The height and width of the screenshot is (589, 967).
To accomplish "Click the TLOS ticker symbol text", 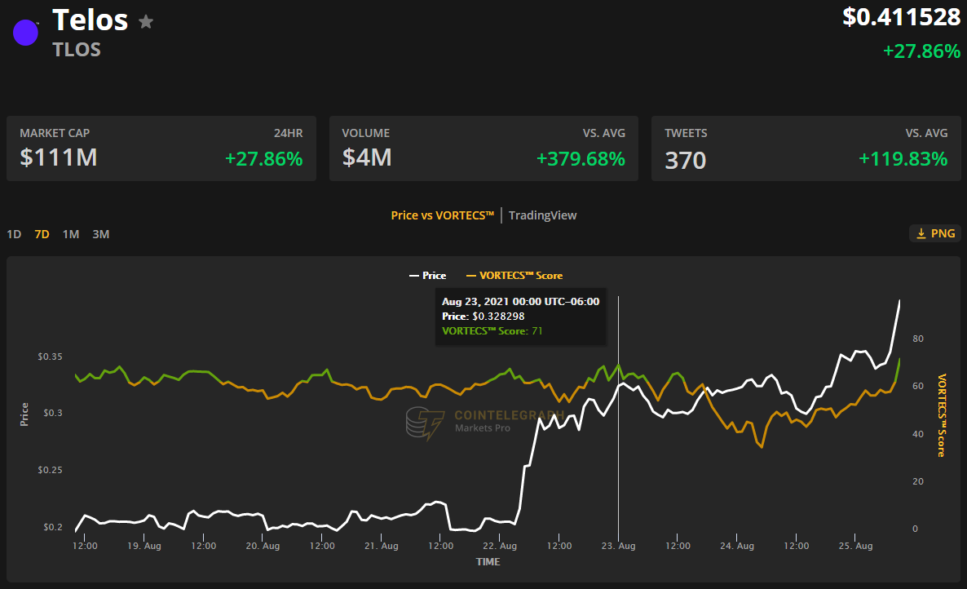I will pos(77,49).
